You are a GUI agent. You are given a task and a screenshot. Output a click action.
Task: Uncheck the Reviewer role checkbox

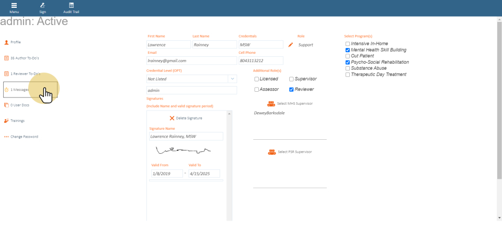click(x=291, y=90)
